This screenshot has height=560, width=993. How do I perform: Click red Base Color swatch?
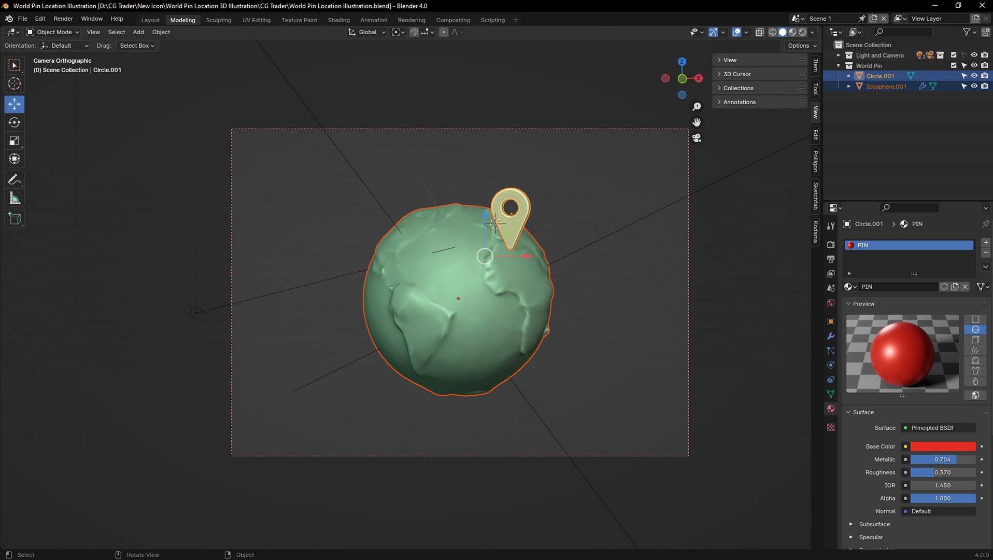click(943, 446)
